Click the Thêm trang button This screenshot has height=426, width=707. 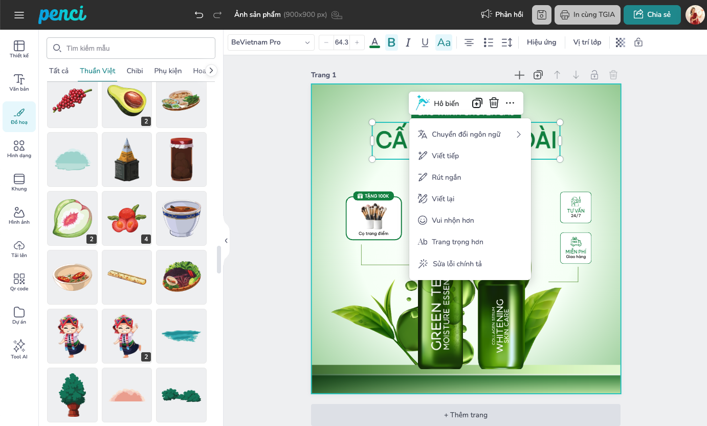pos(466,415)
